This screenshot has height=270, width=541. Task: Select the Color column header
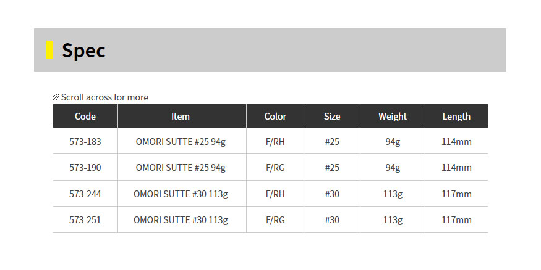pos(275,117)
